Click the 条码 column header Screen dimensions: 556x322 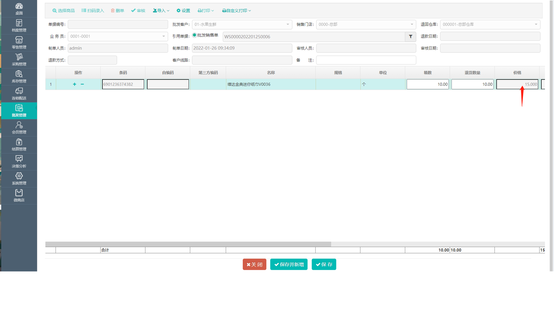pos(123,73)
